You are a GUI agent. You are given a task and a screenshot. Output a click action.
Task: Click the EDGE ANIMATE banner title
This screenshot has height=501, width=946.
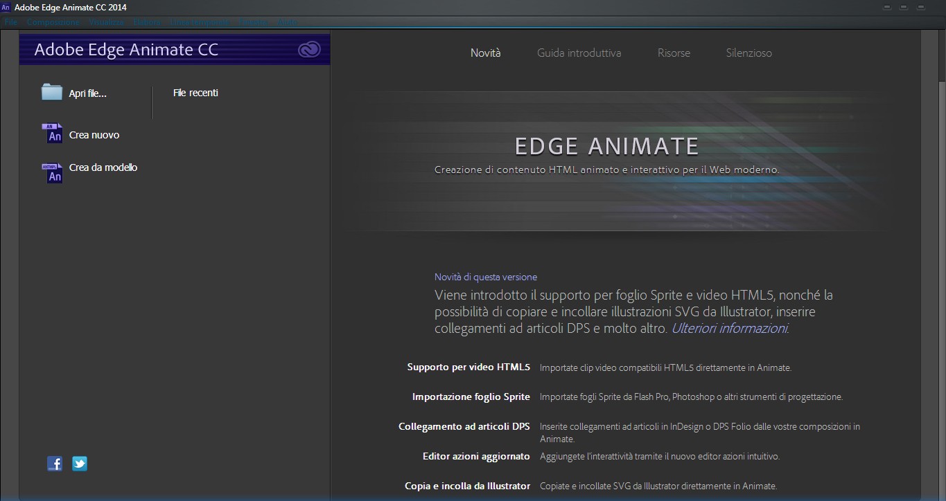[x=607, y=146]
